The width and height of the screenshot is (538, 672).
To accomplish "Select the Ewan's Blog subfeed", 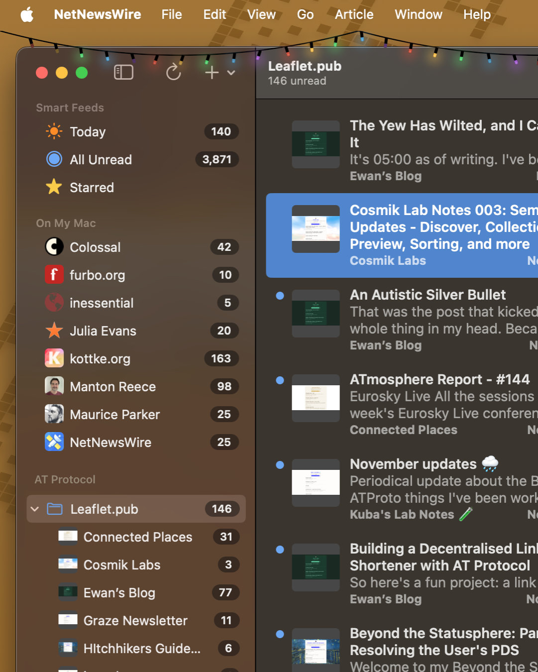I will (x=119, y=593).
